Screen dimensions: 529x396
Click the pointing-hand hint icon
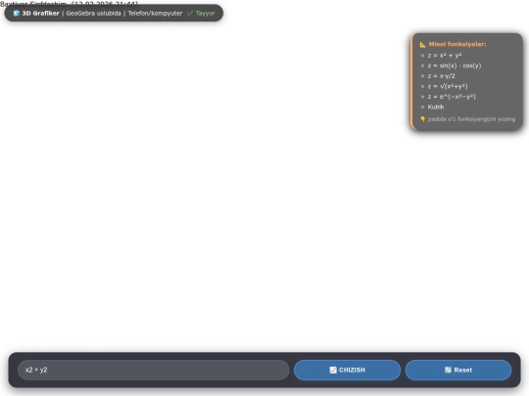[423, 119]
